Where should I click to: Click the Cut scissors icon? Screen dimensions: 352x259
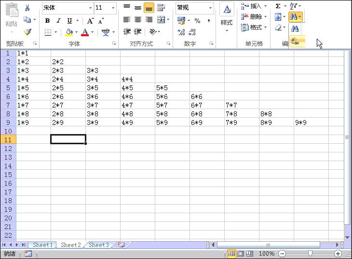[x=27, y=8]
